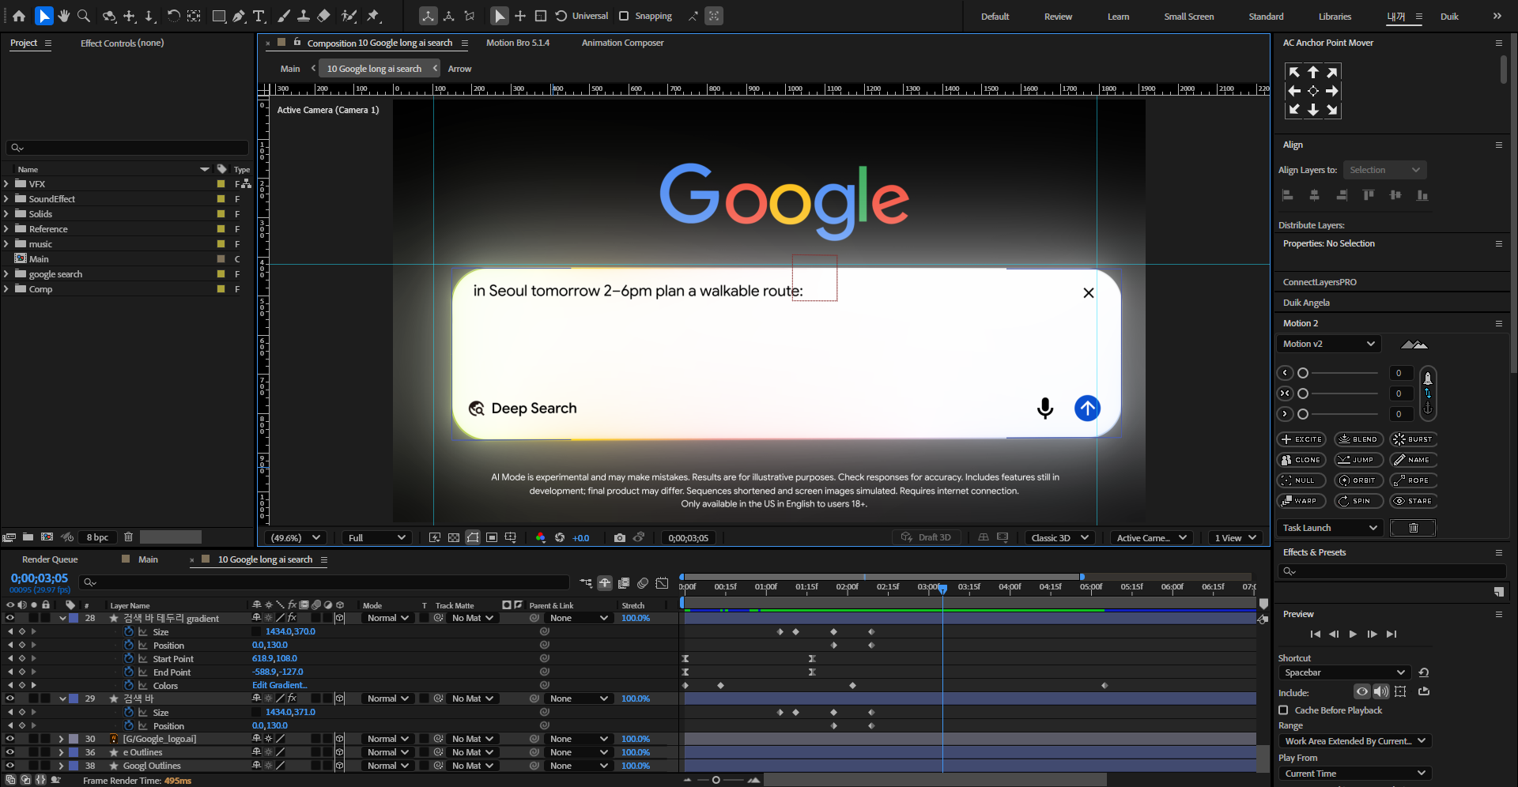This screenshot has height=787, width=1518.
Task: Open the resolution dropdown set to Full
Action: [x=377, y=538]
